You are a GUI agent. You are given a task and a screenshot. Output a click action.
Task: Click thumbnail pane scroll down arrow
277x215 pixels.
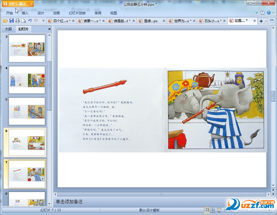pyautogui.click(x=50, y=204)
